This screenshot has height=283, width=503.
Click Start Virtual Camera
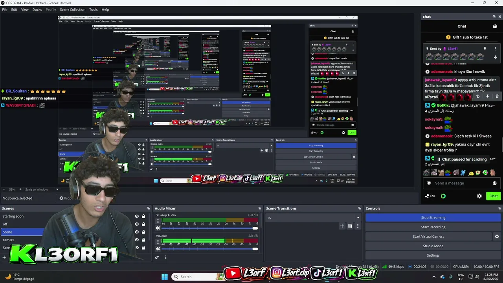click(428, 236)
